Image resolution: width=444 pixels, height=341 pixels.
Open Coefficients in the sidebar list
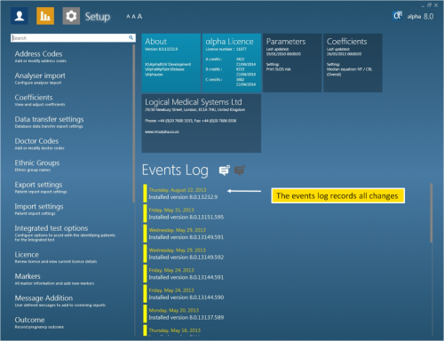(x=40, y=100)
